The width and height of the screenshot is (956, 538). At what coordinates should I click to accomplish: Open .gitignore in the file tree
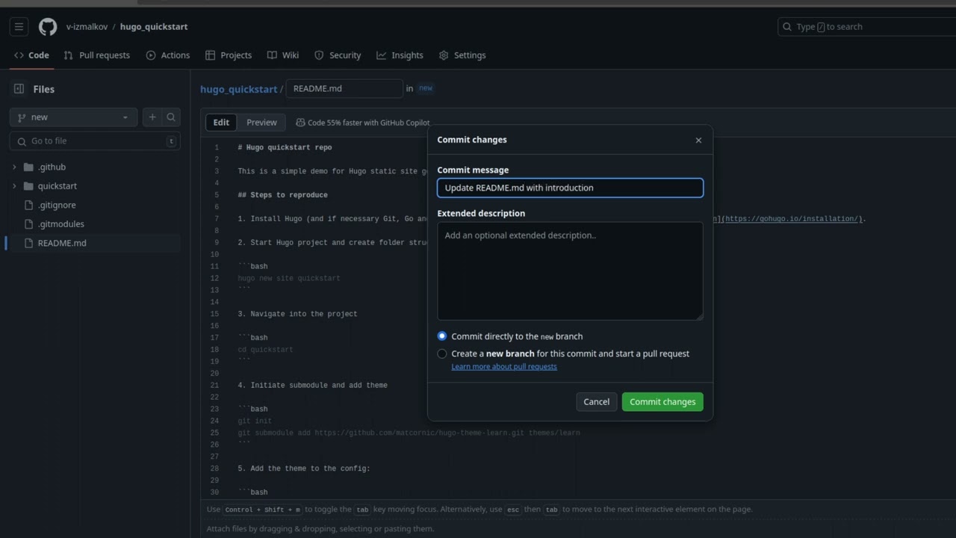pos(57,205)
